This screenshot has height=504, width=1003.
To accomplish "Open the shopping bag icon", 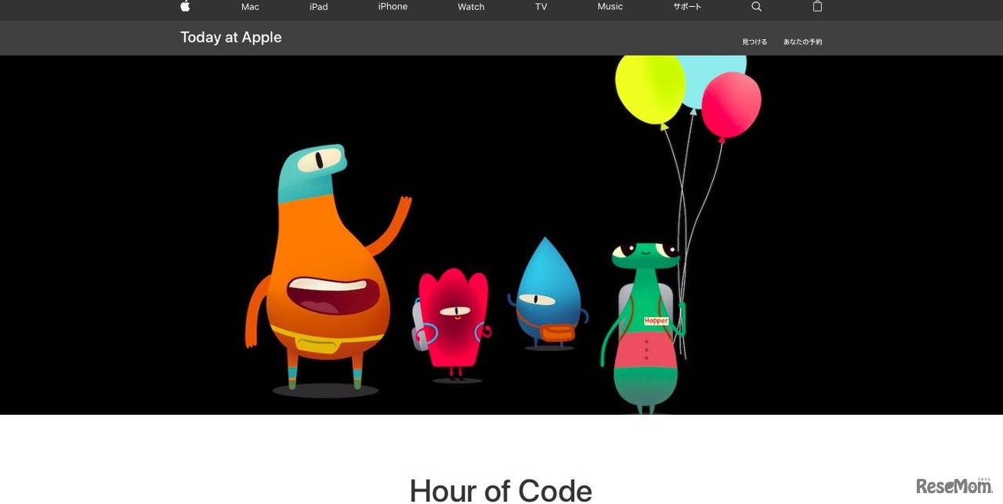I will [817, 7].
